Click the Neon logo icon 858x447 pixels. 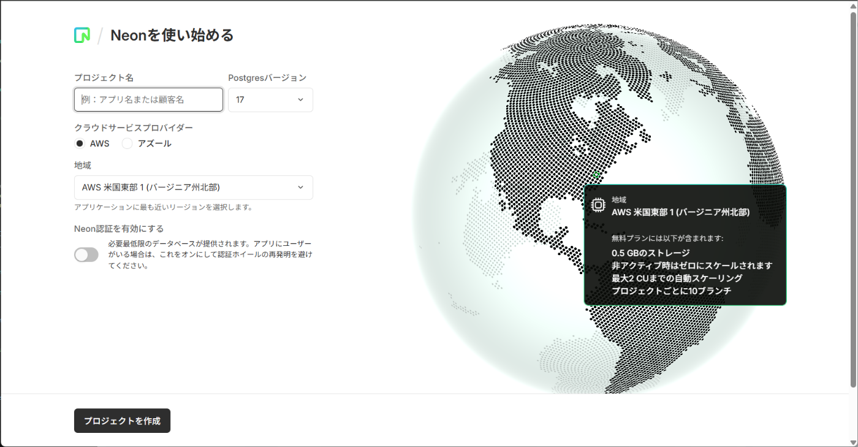coord(82,36)
